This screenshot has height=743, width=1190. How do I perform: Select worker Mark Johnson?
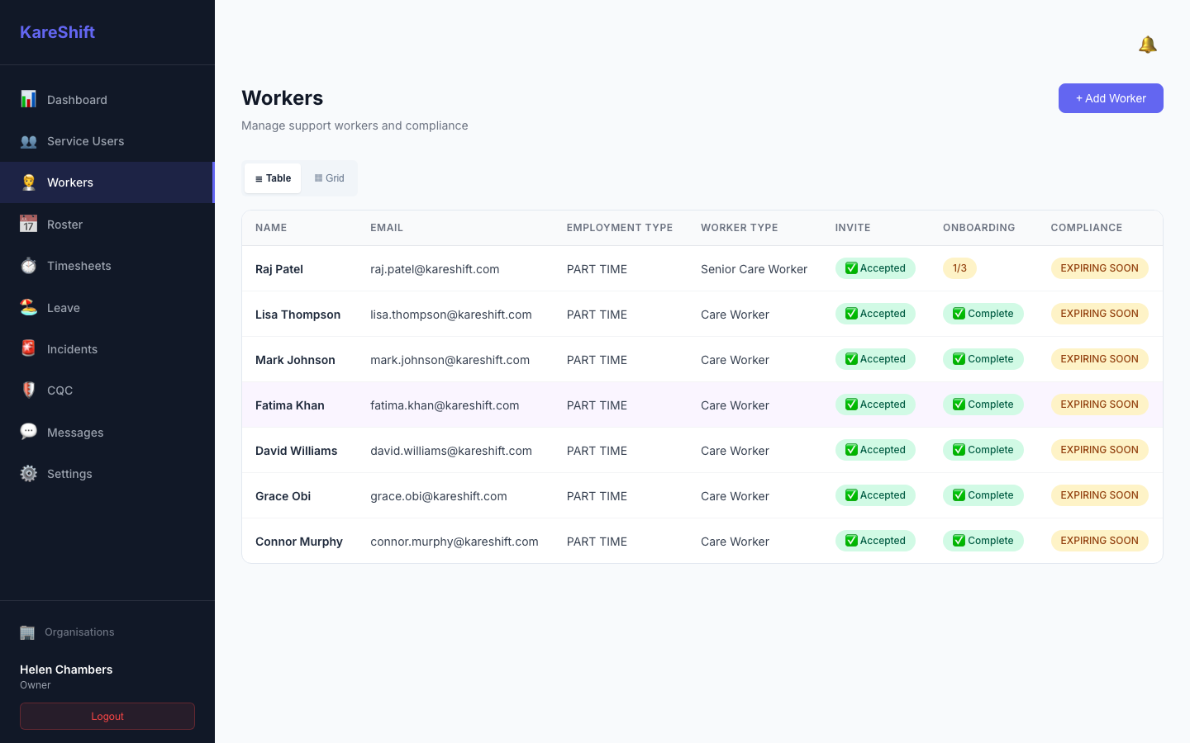(x=295, y=360)
